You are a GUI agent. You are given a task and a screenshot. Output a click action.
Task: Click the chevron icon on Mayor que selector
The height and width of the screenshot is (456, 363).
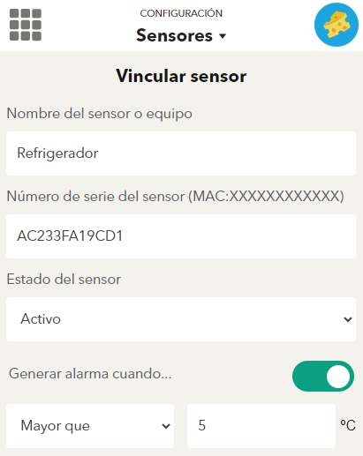pos(166,426)
